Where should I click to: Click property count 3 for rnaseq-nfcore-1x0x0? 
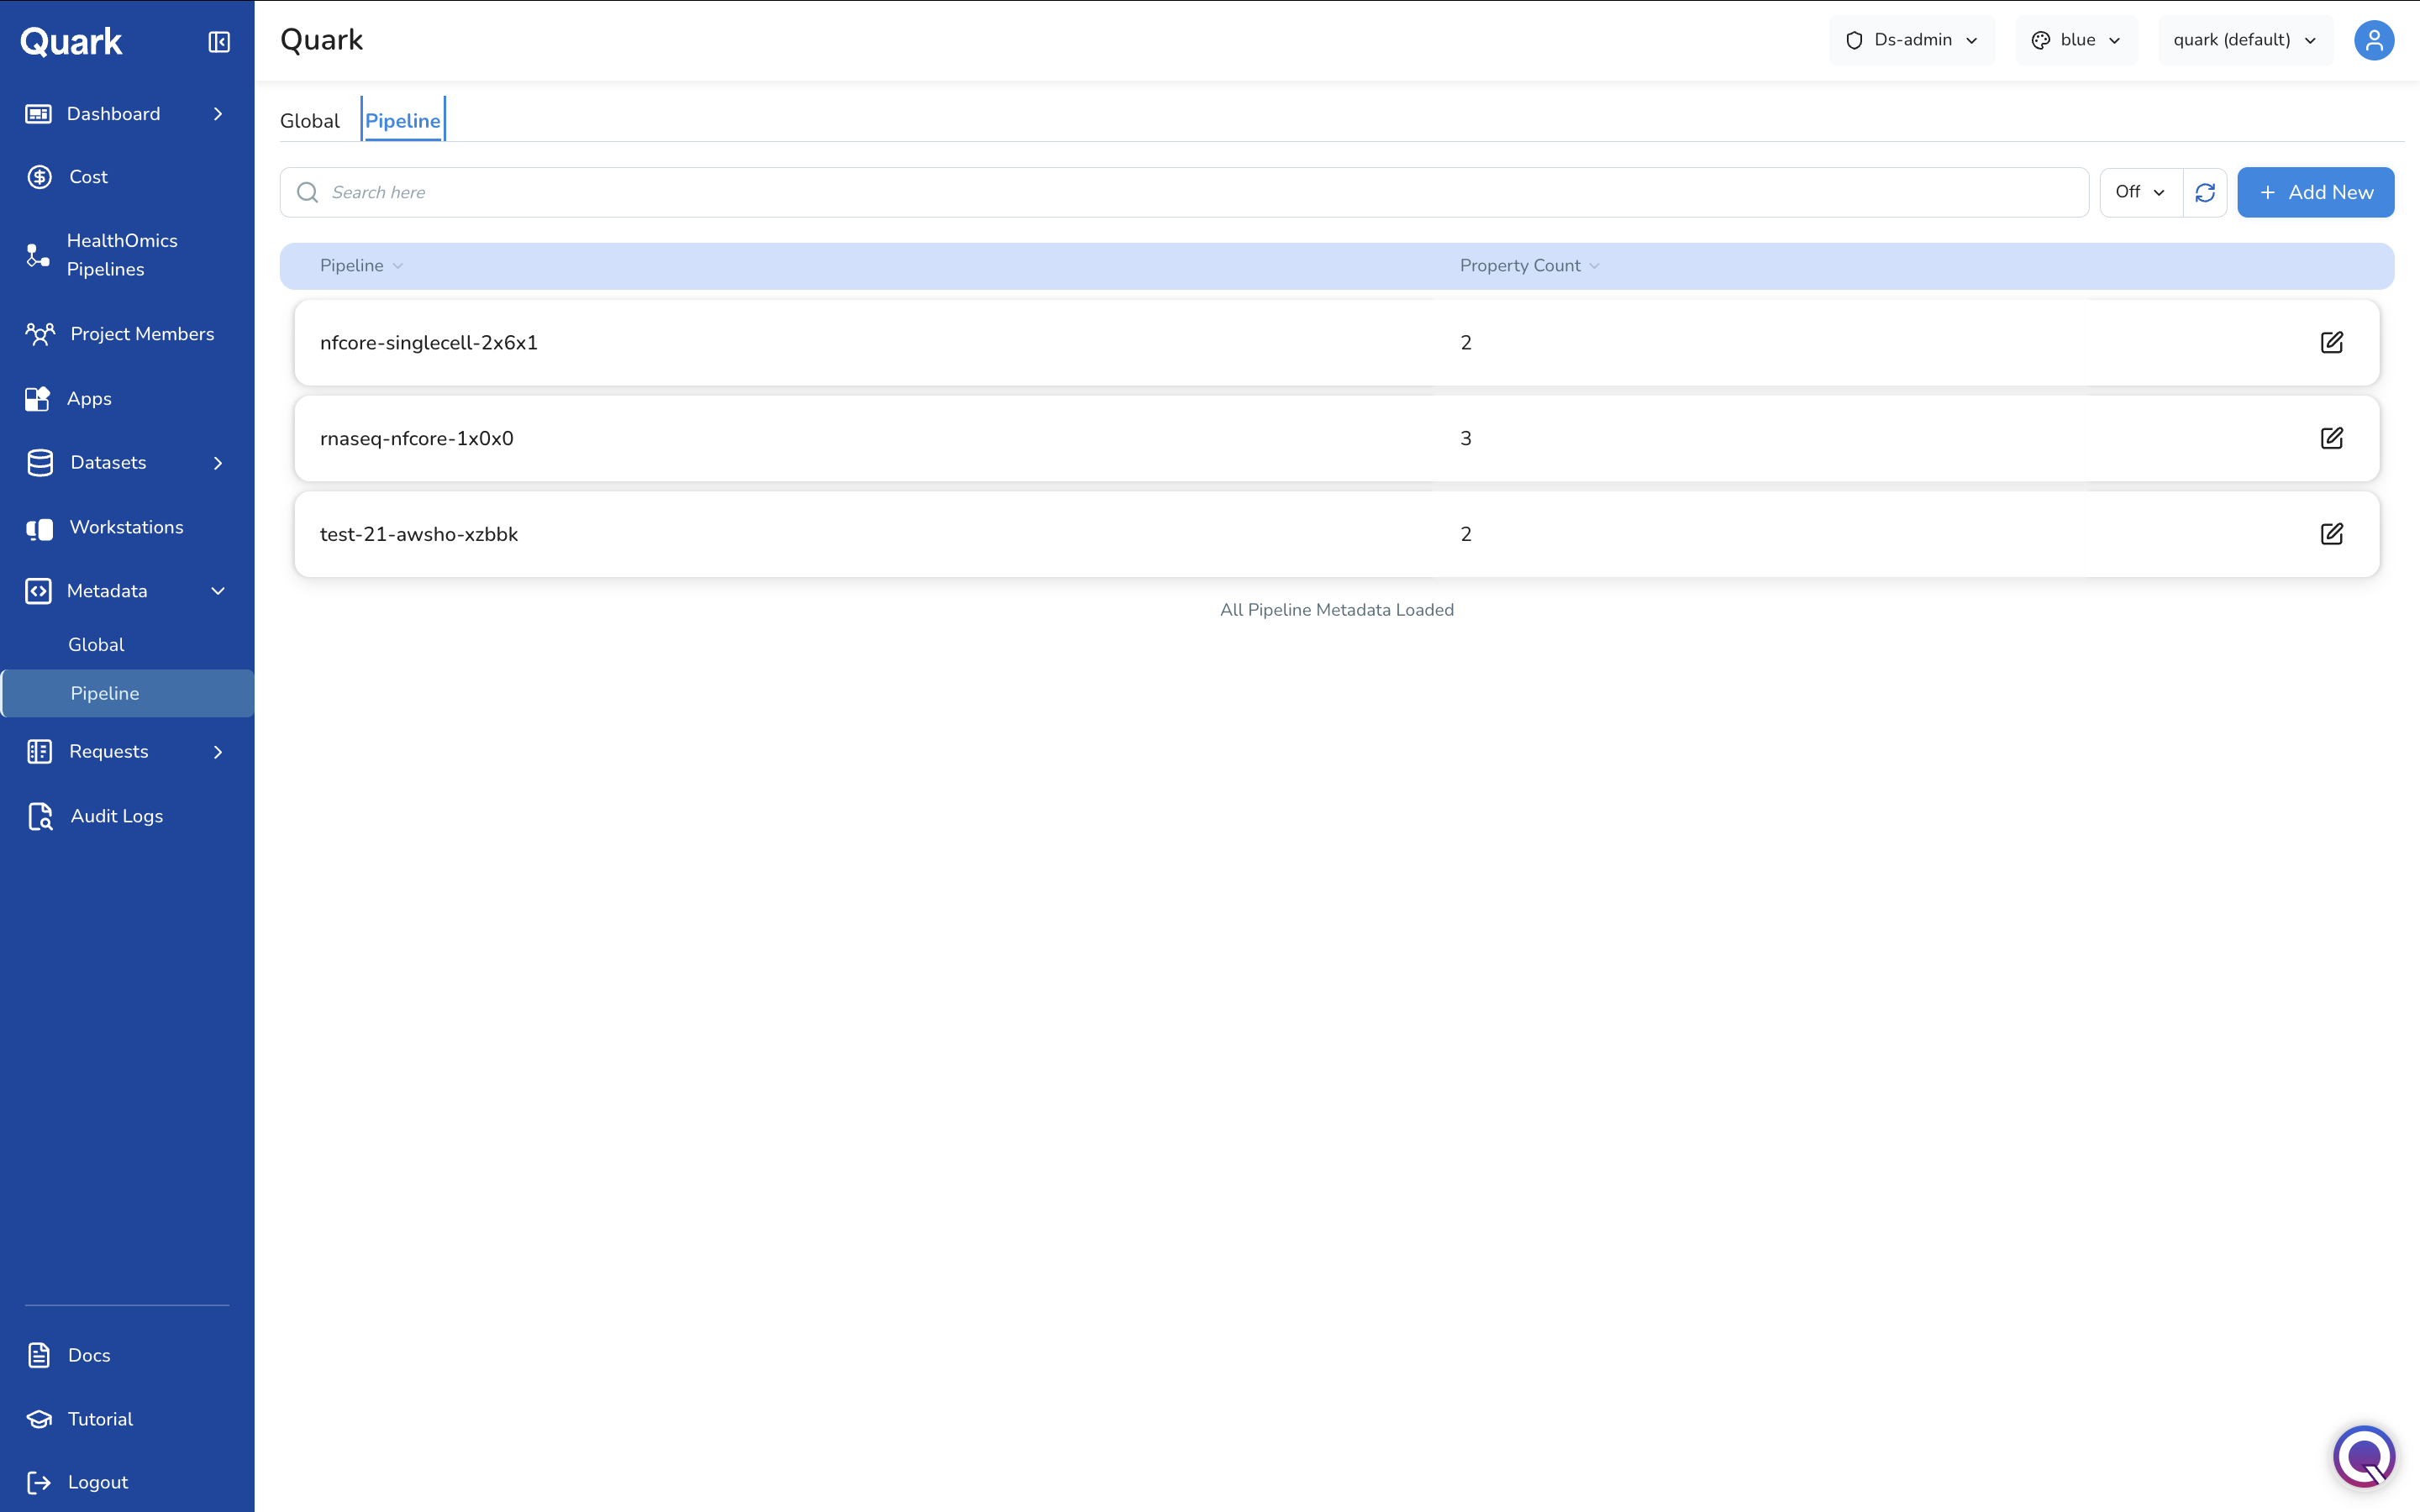click(1466, 438)
